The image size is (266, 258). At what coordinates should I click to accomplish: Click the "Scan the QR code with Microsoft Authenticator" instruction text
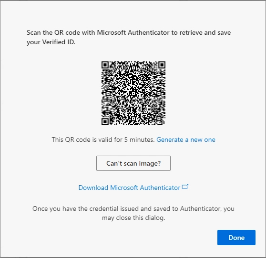(x=129, y=37)
